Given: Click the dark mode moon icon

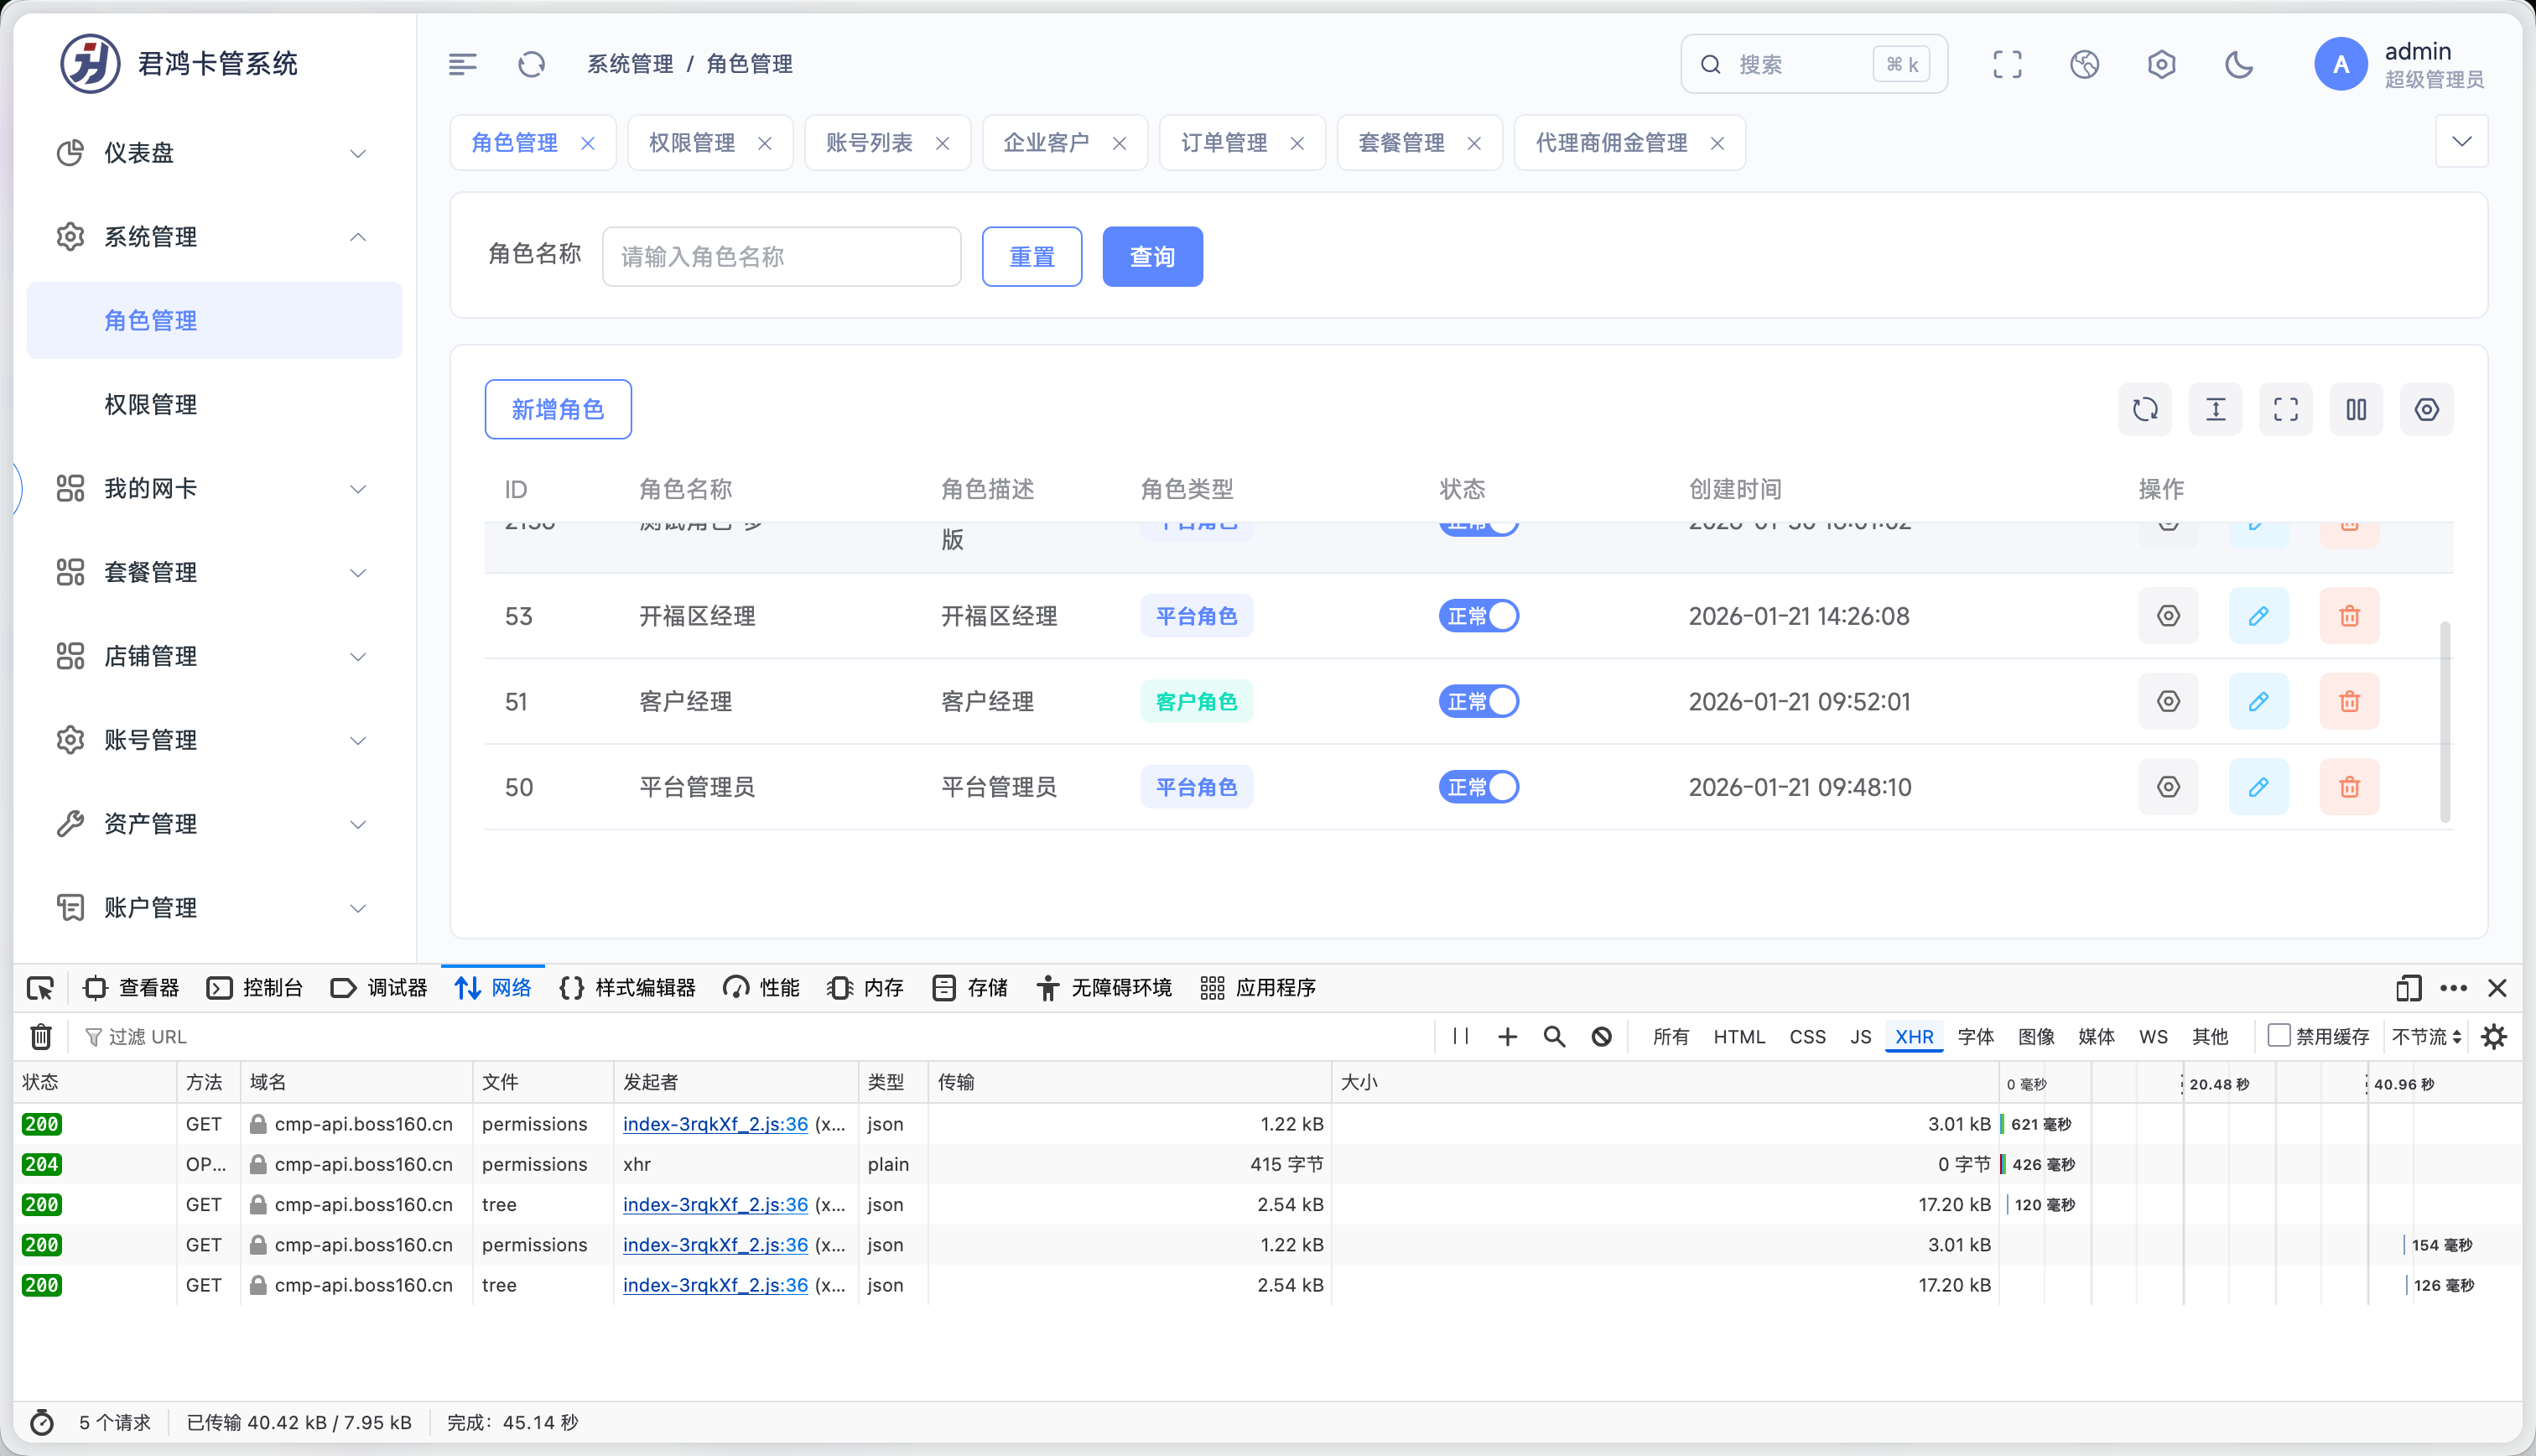Looking at the screenshot, I should (2238, 65).
